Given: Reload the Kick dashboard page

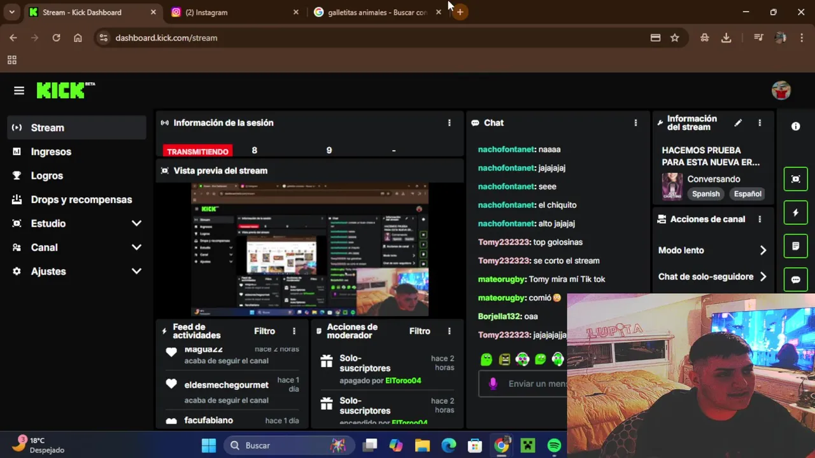Looking at the screenshot, I should tap(56, 38).
